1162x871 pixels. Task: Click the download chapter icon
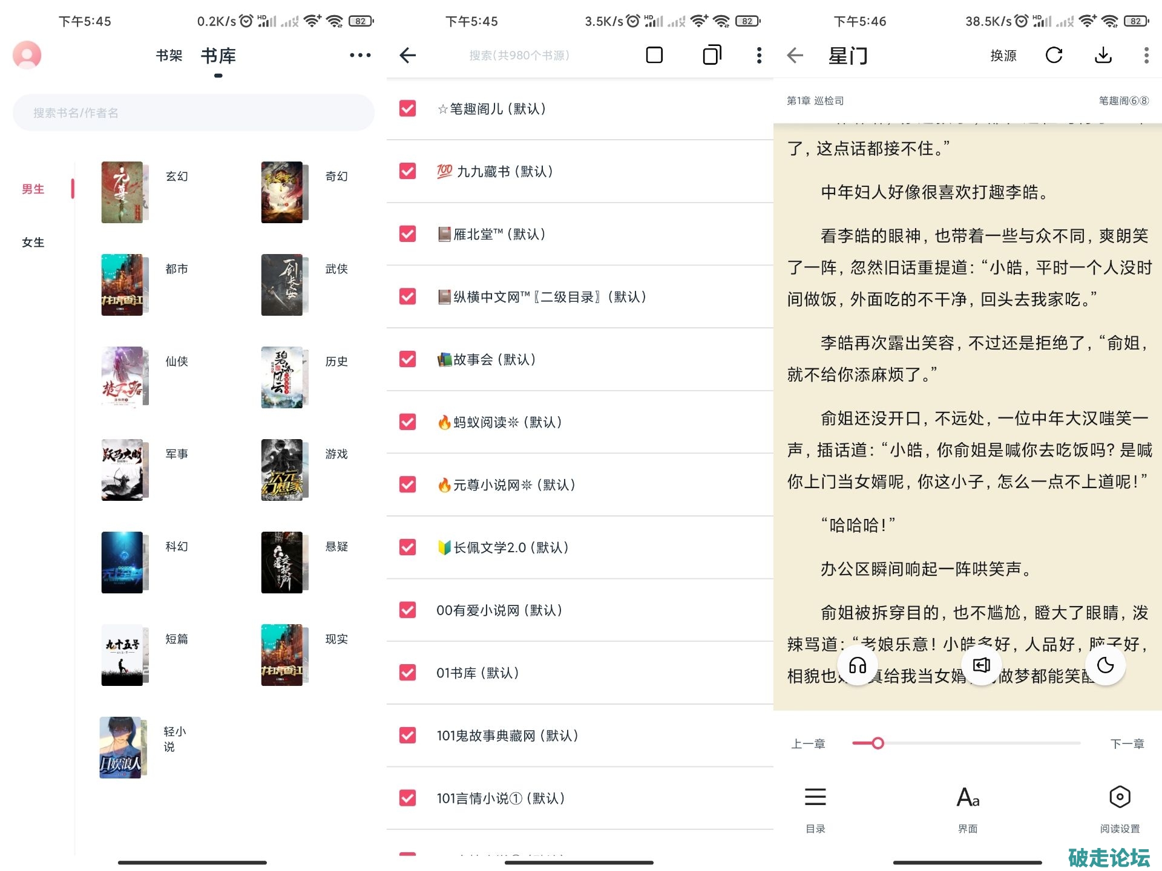click(1103, 55)
